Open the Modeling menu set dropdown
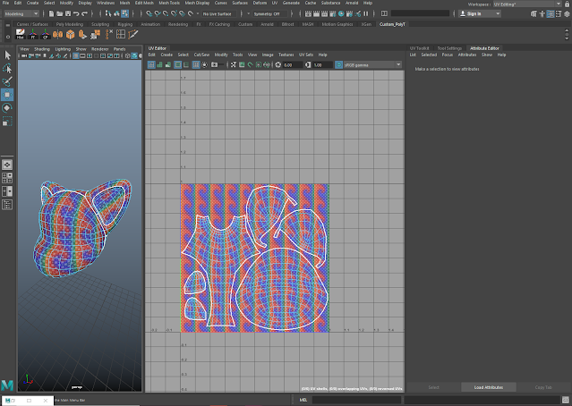 pos(21,13)
